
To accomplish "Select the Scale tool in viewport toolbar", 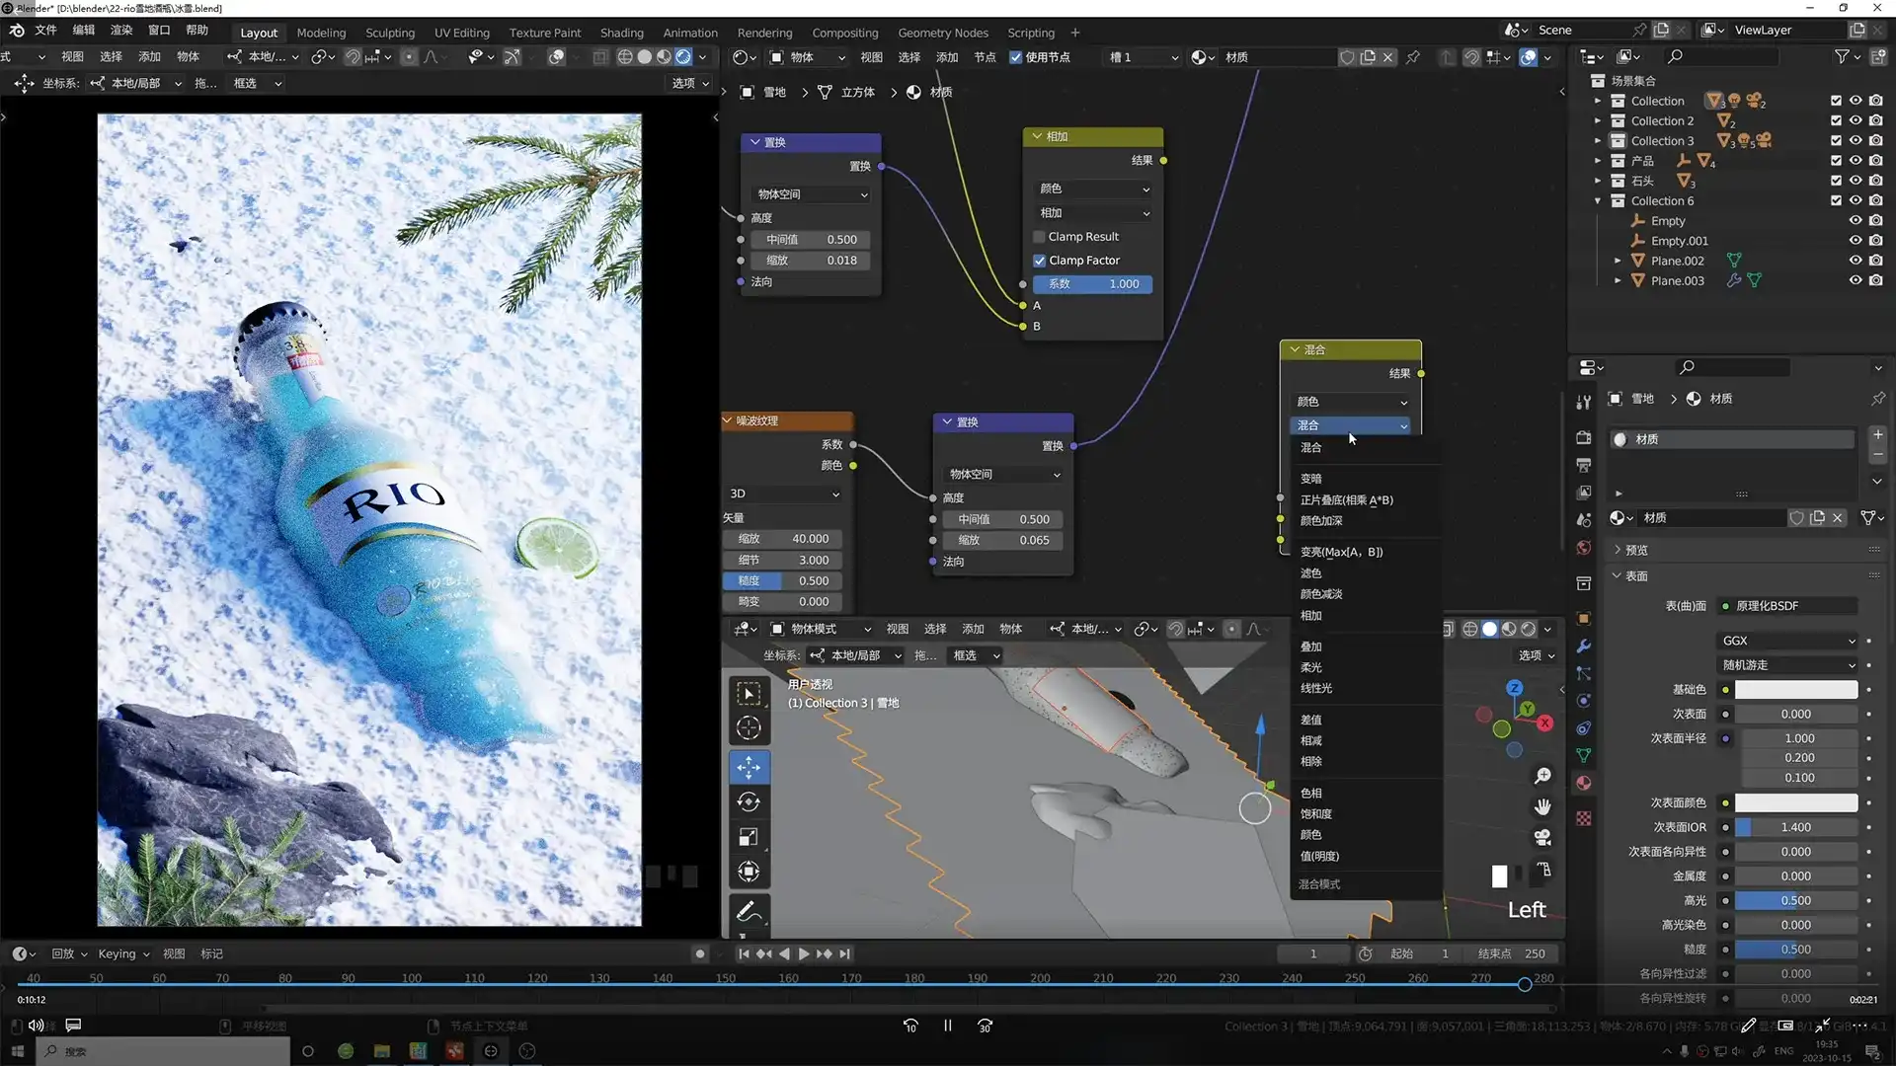I will click(x=749, y=837).
